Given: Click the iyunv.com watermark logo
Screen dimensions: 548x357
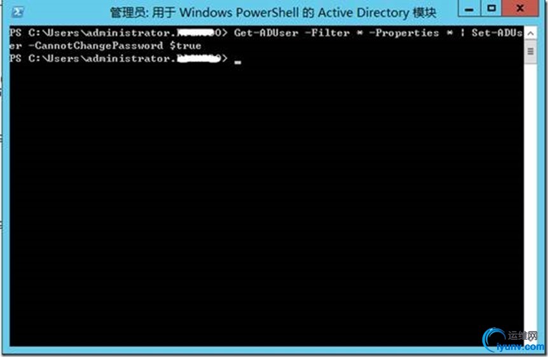Looking at the screenshot, I should point(512,340).
